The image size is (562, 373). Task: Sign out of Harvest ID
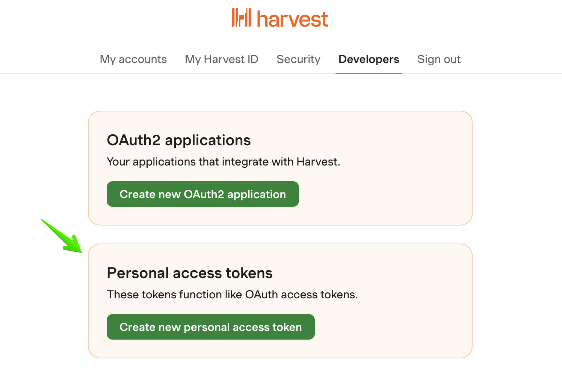(x=439, y=59)
